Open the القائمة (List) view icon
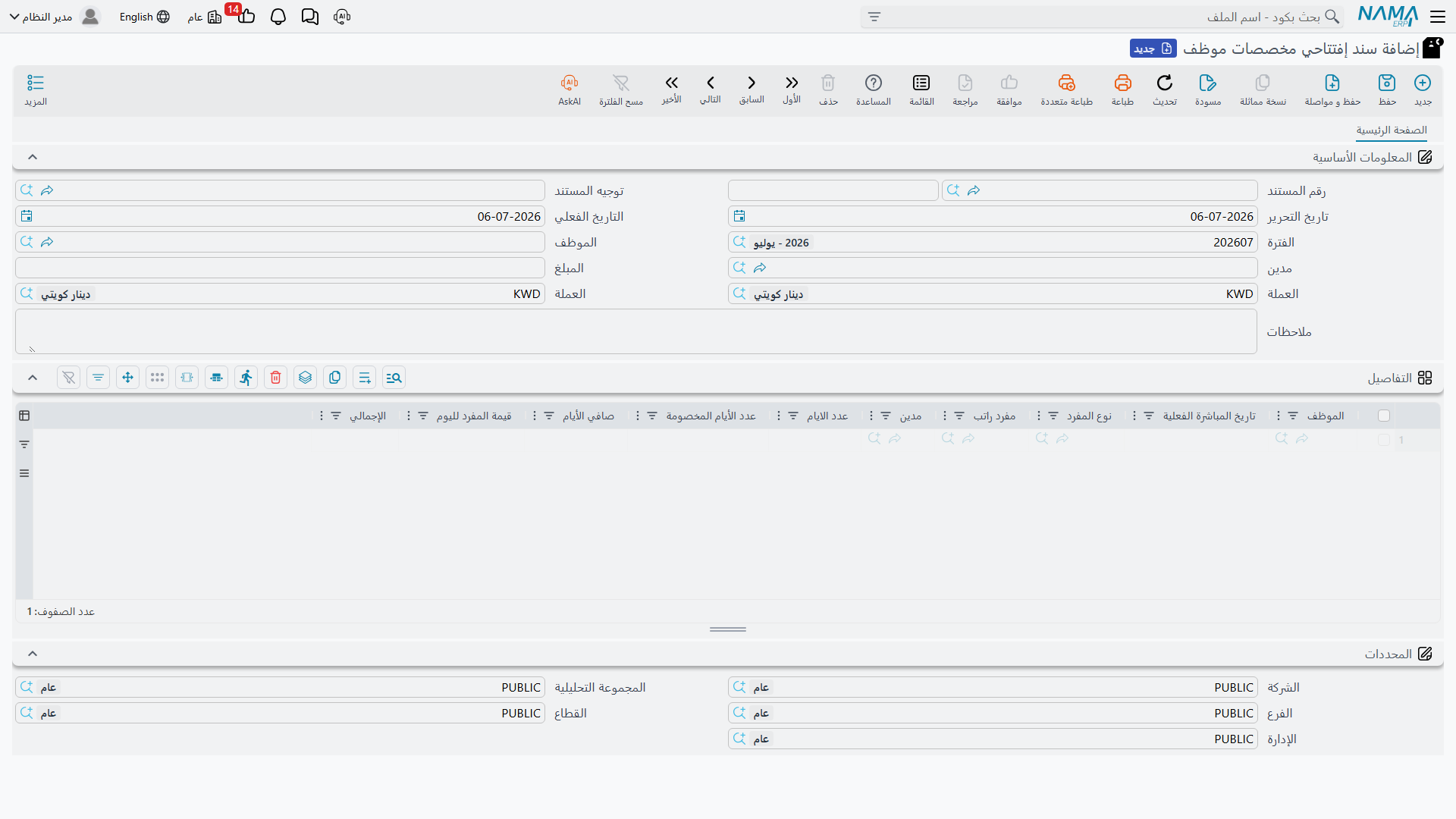This screenshot has height=819, width=1456. tap(921, 89)
